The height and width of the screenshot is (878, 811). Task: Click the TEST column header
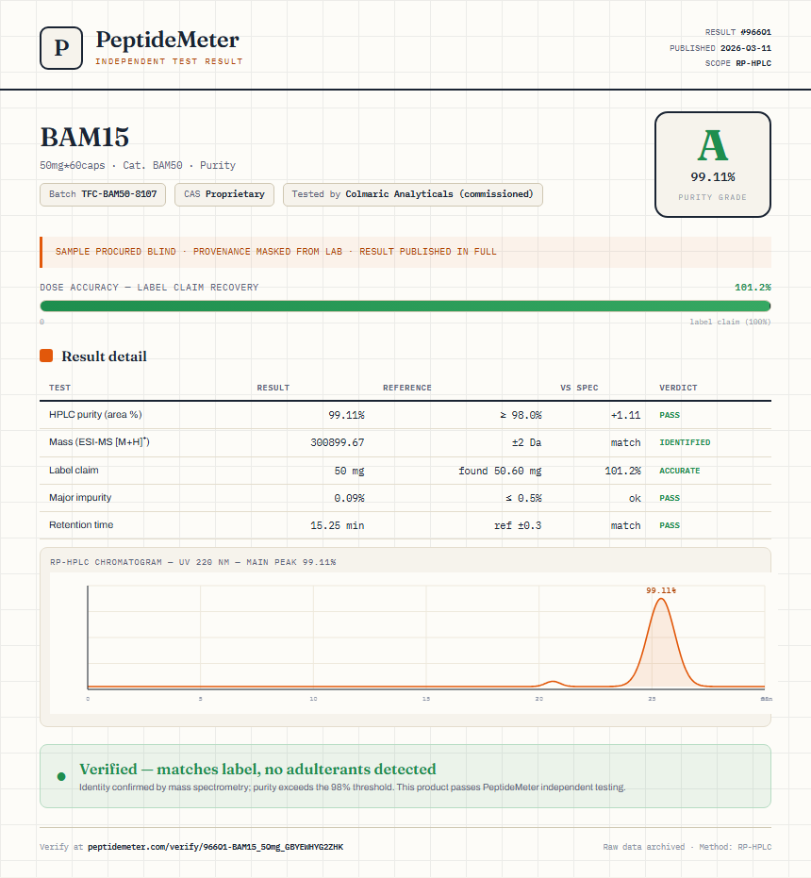click(x=60, y=388)
